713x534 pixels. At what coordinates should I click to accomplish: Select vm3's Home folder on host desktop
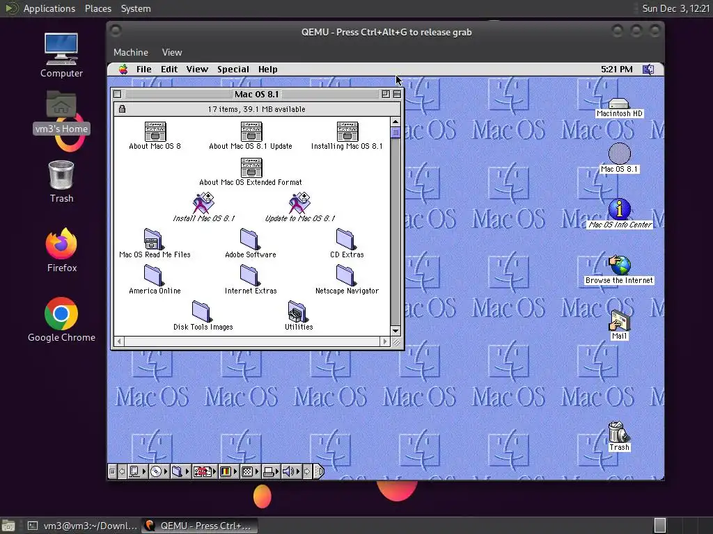tap(61, 112)
